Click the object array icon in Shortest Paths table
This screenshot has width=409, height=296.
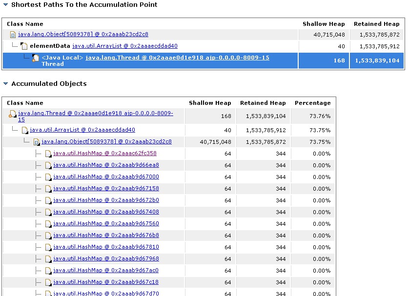point(13,35)
